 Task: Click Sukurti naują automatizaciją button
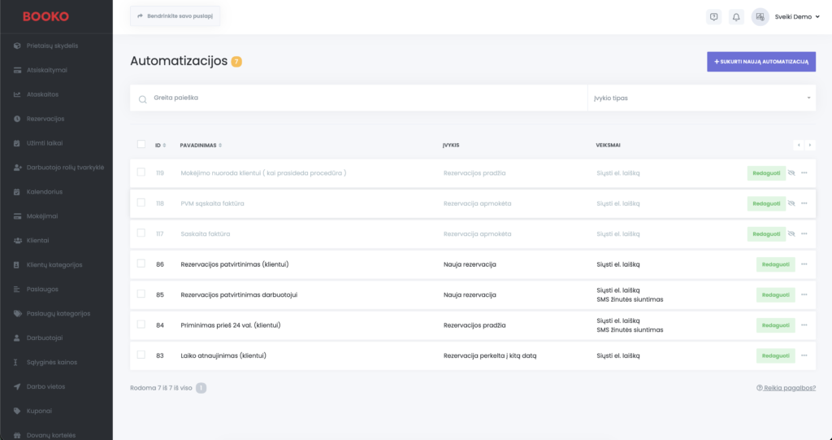[760, 62]
